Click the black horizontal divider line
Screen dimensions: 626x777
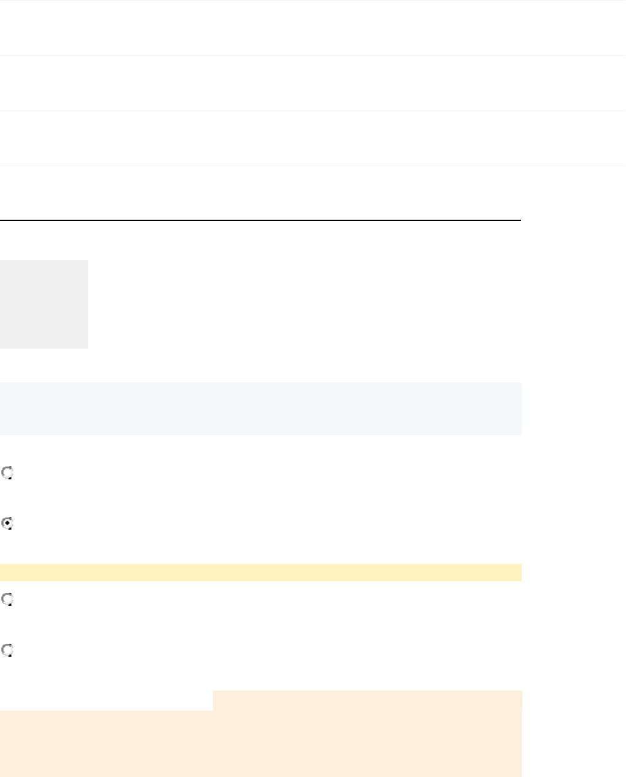pyautogui.click(x=261, y=220)
